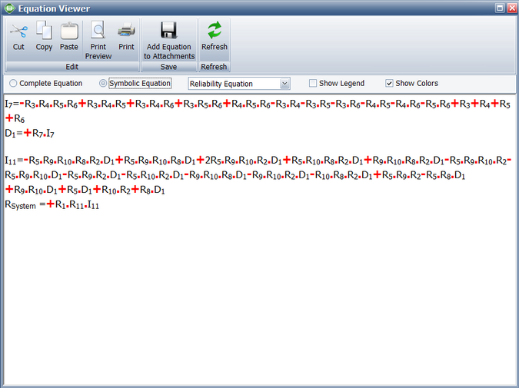This screenshot has width=519, height=388.
Task: Click the Cut scissors icon
Action: point(18,32)
